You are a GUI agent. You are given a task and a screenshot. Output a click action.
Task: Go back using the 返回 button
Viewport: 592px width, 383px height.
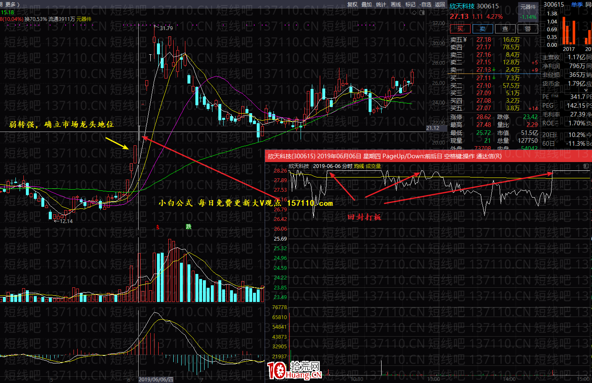pos(440,4)
